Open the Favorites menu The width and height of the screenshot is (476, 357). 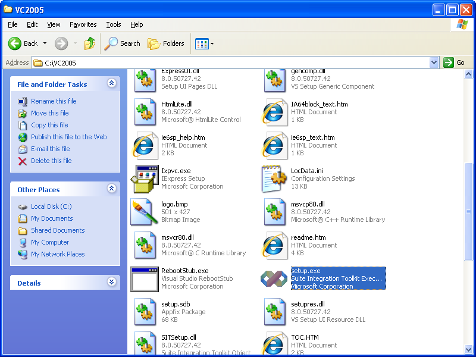click(x=83, y=24)
